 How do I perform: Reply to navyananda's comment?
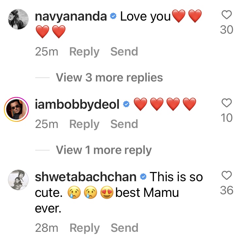click(x=84, y=52)
